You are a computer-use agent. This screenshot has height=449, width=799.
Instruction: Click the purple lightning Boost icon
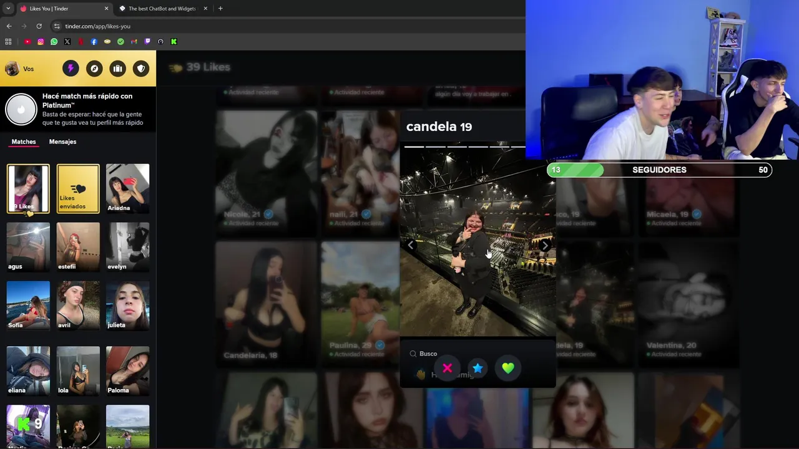point(71,69)
